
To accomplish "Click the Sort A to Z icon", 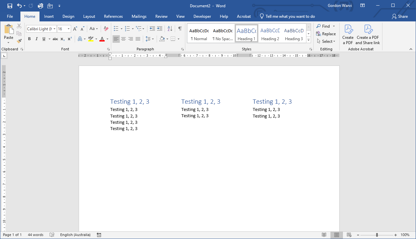I will (x=170, y=29).
